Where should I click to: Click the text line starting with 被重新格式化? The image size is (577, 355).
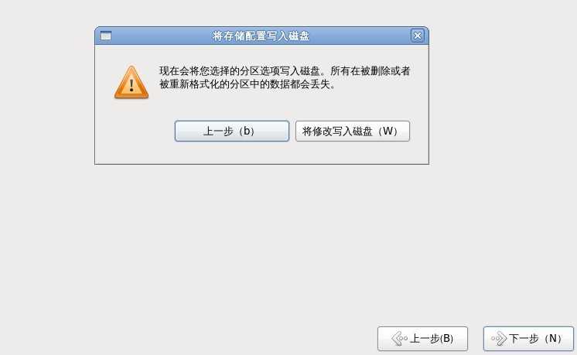click(247, 84)
